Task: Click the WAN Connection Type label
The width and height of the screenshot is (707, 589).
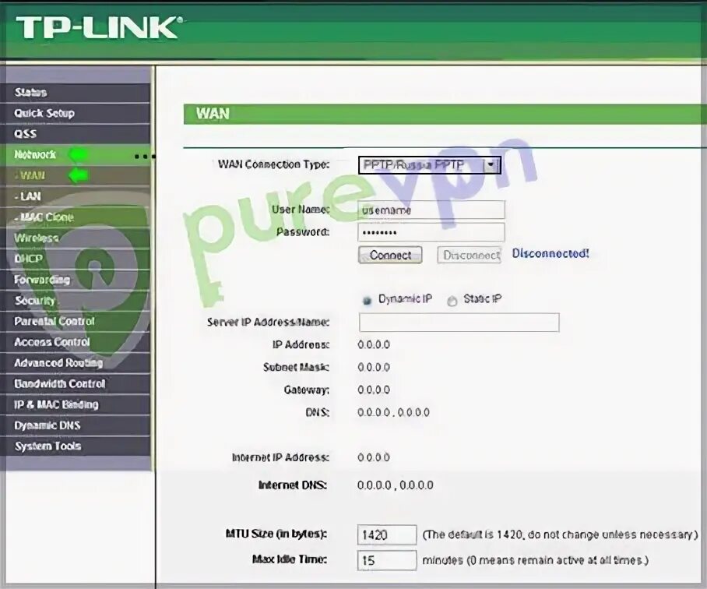Action: point(274,164)
